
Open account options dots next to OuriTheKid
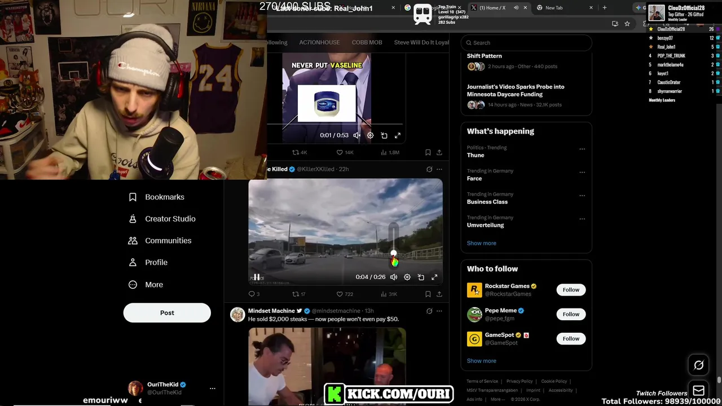click(213, 389)
